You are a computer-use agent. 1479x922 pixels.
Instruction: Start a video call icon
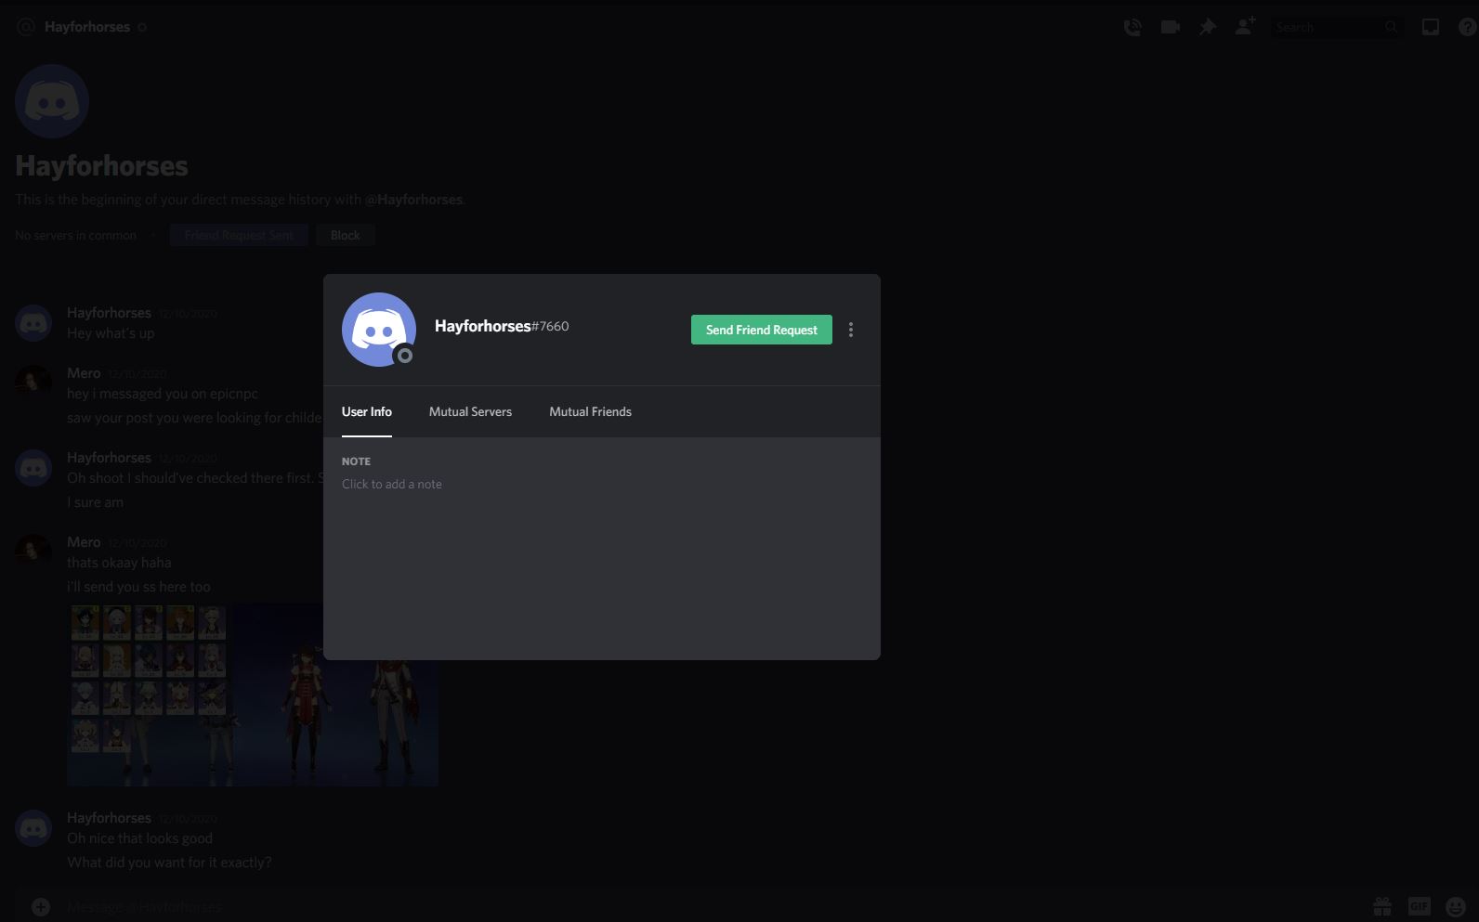(x=1171, y=28)
